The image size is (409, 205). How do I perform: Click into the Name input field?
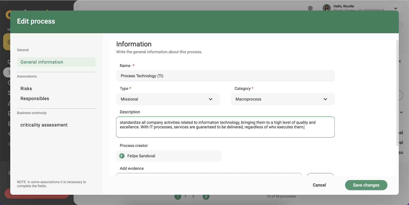(x=225, y=76)
